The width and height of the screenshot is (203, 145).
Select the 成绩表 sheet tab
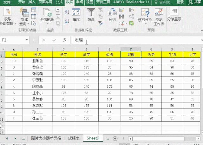[74, 138]
